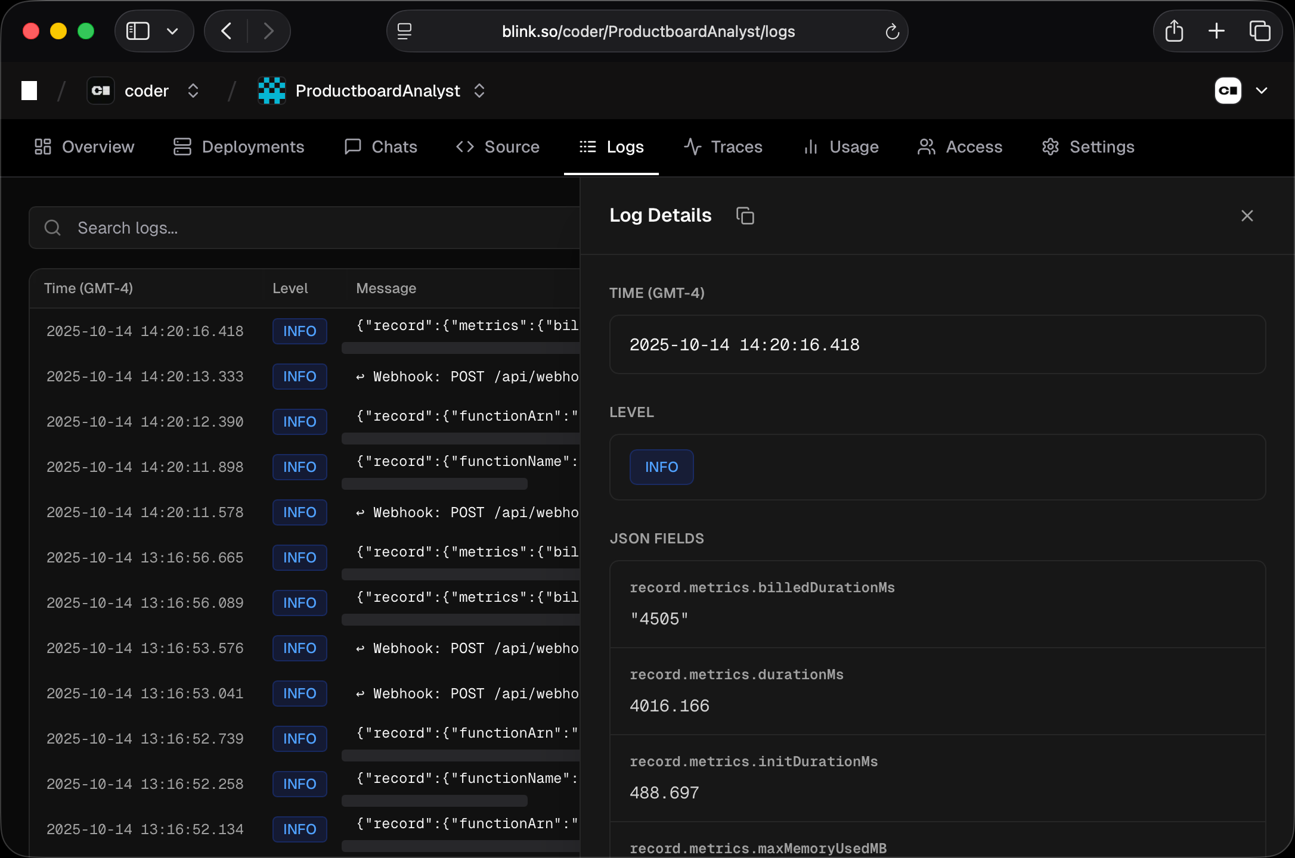Click the Safari share icon
Image resolution: width=1295 pixels, height=858 pixels.
coord(1174,31)
